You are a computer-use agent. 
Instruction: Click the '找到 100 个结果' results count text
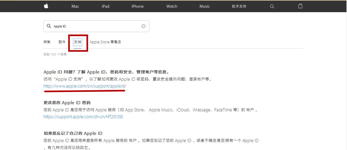55,54
